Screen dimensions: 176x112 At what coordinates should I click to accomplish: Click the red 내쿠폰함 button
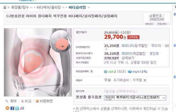click(133, 37)
